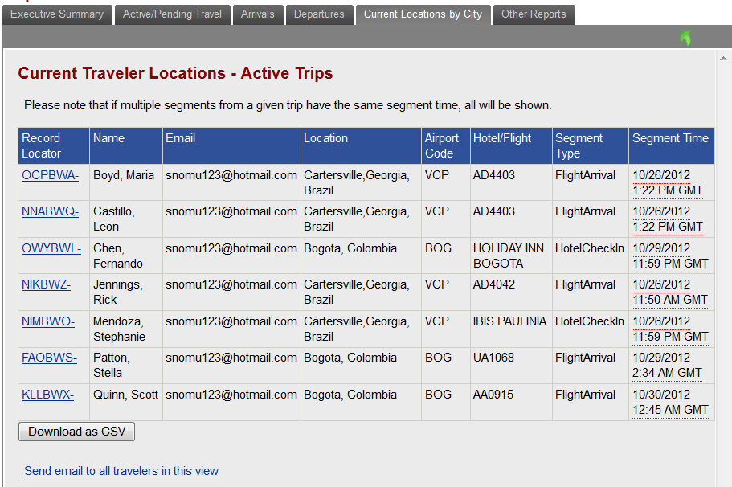Open the Executive Summary tab
The height and width of the screenshot is (487, 732).
pyautogui.click(x=57, y=14)
